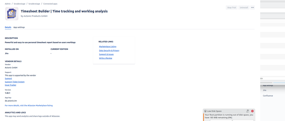Select Confluence in background window sidebar
Image resolution: width=285 pixels, height=121 pixels.
click(268, 96)
